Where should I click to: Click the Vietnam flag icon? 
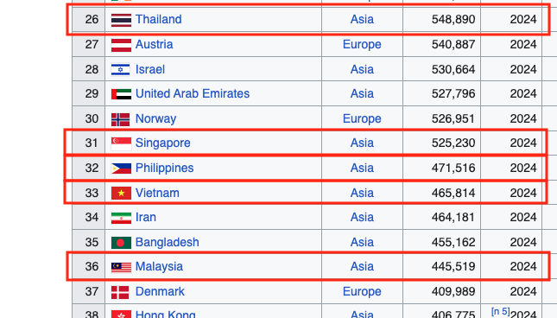[x=121, y=194]
